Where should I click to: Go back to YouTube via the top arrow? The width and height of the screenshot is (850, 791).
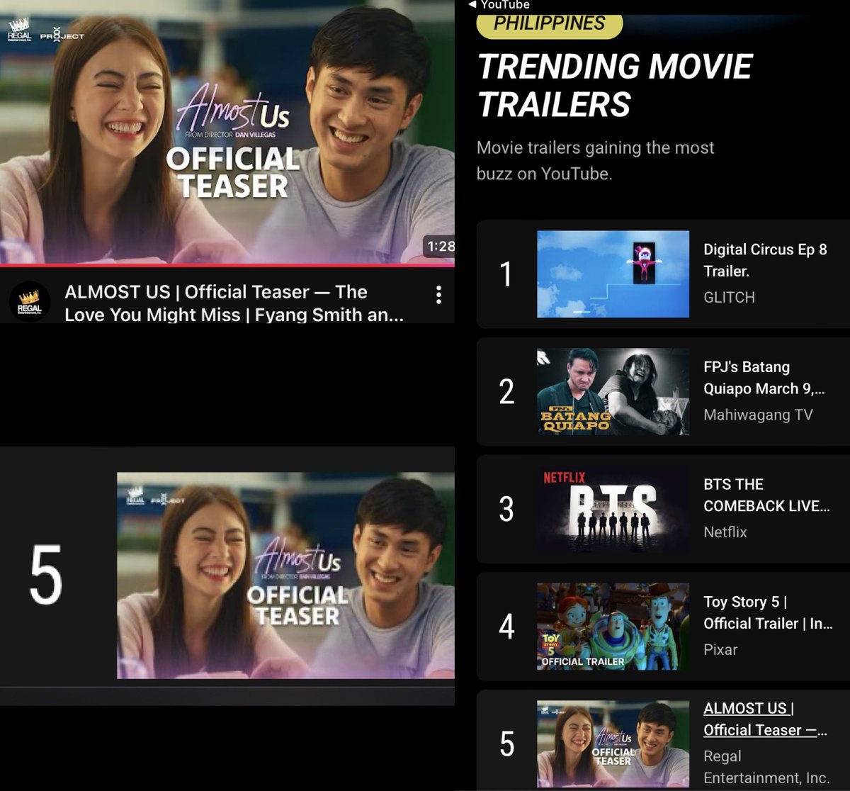click(x=499, y=5)
